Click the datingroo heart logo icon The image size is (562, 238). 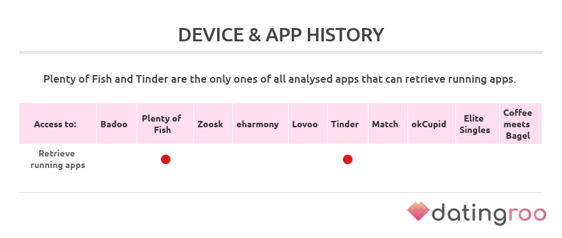pyautogui.click(x=418, y=211)
